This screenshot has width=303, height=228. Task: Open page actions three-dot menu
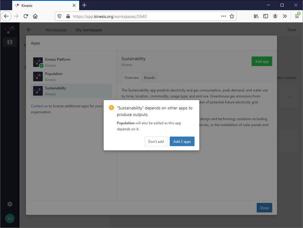point(224,16)
